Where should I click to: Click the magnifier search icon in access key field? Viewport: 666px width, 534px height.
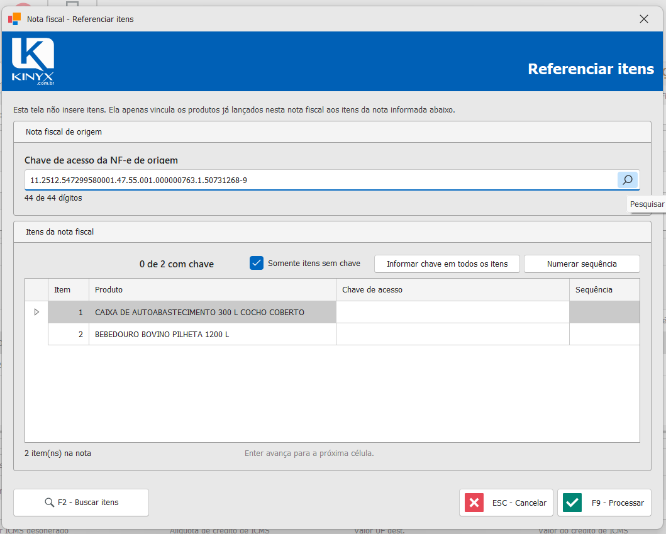point(628,180)
